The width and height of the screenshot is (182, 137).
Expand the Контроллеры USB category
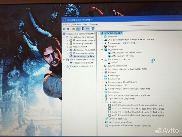(x=102, y=85)
